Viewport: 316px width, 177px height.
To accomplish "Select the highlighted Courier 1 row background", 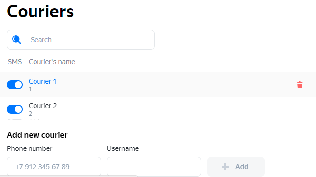I will click(158, 85).
